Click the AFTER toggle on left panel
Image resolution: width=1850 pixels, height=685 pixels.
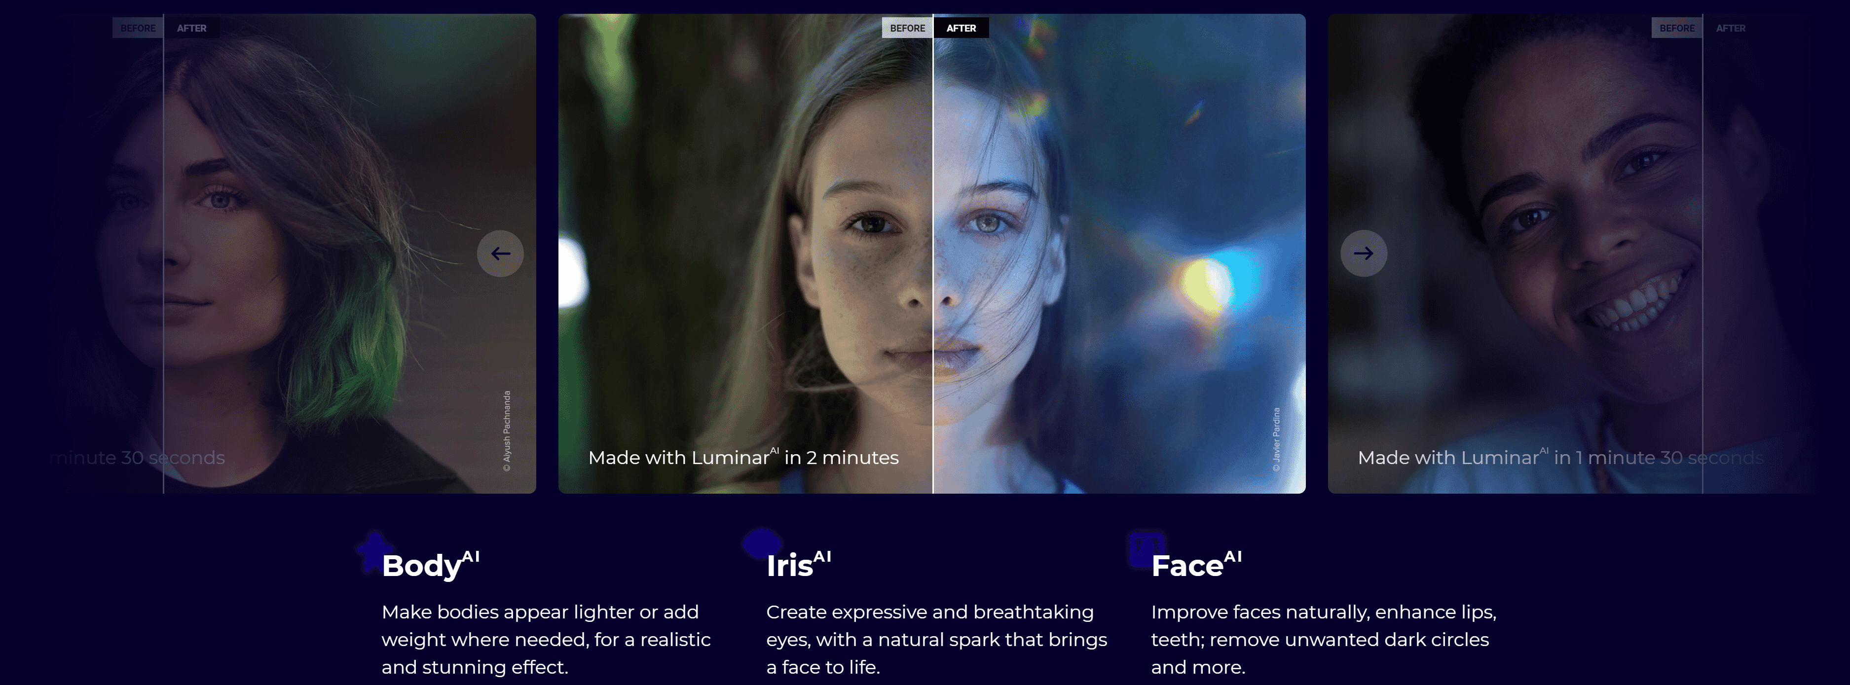192,26
